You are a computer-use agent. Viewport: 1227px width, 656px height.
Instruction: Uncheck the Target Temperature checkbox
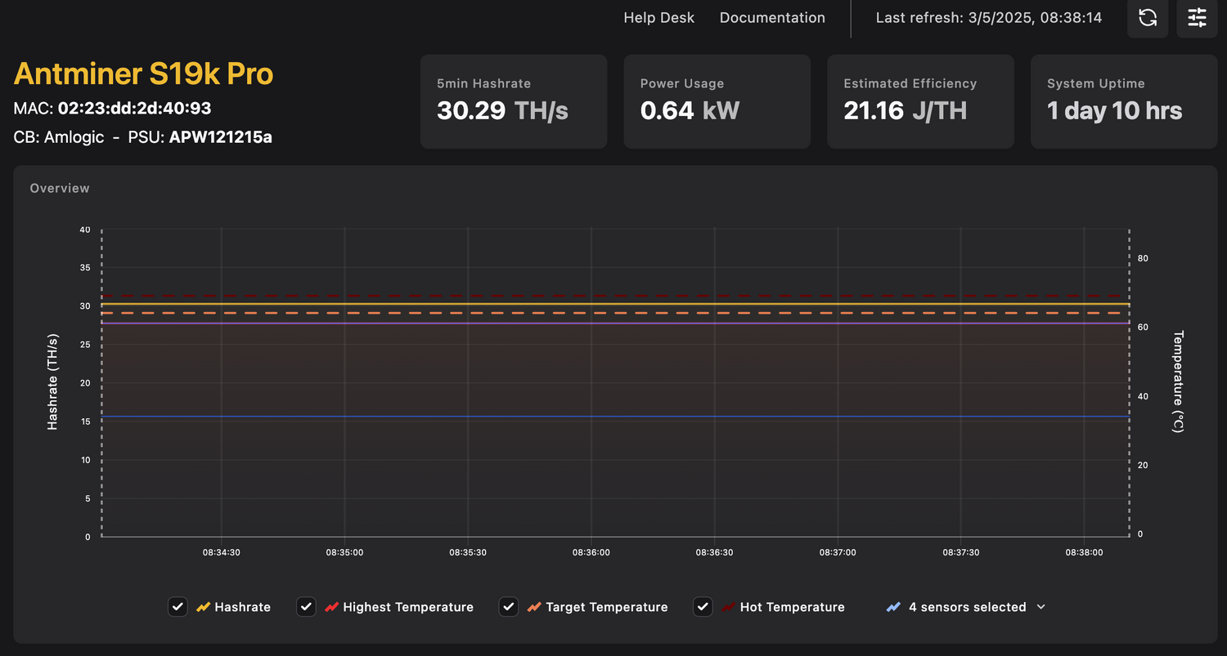[508, 607]
